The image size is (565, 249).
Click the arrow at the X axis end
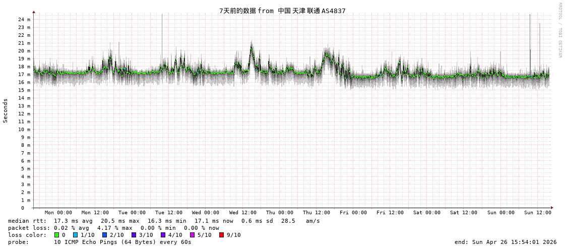(552, 208)
